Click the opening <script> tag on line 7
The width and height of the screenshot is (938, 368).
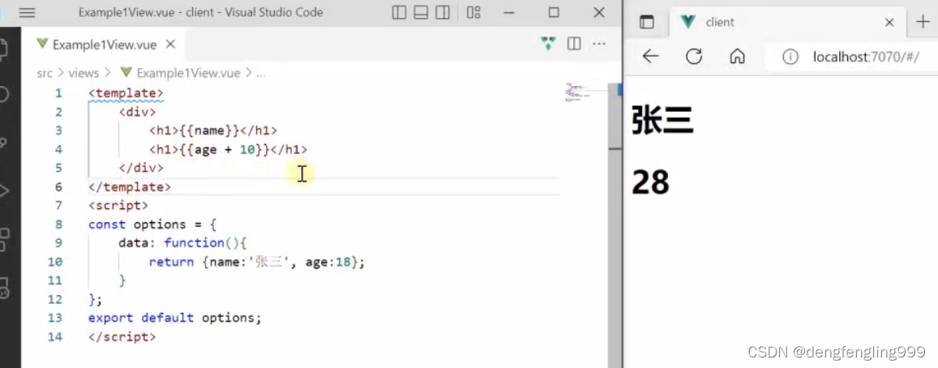pyautogui.click(x=118, y=206)
